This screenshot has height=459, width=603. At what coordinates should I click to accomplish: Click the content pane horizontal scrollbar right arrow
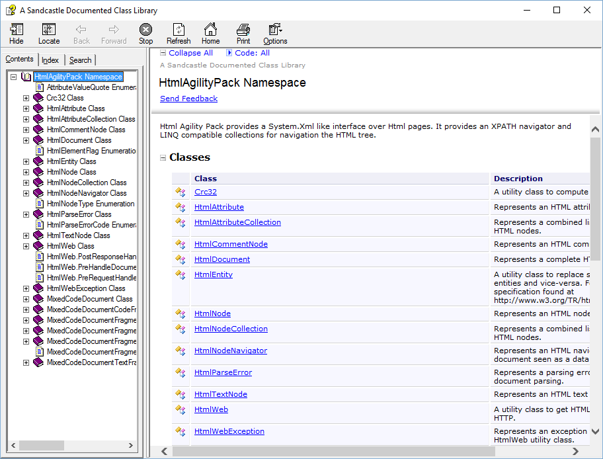coord(575,452)
